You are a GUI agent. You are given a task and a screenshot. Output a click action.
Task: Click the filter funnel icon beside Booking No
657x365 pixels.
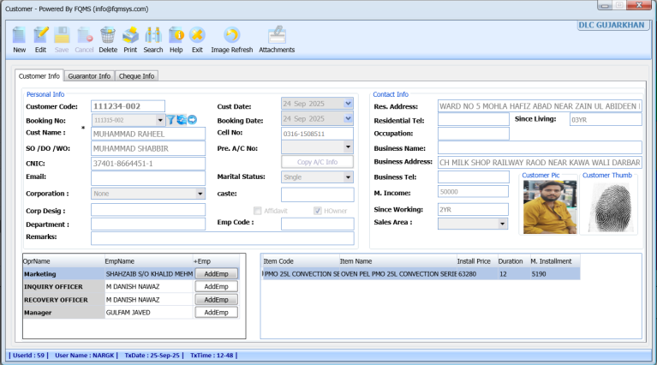tap(170, 120)
